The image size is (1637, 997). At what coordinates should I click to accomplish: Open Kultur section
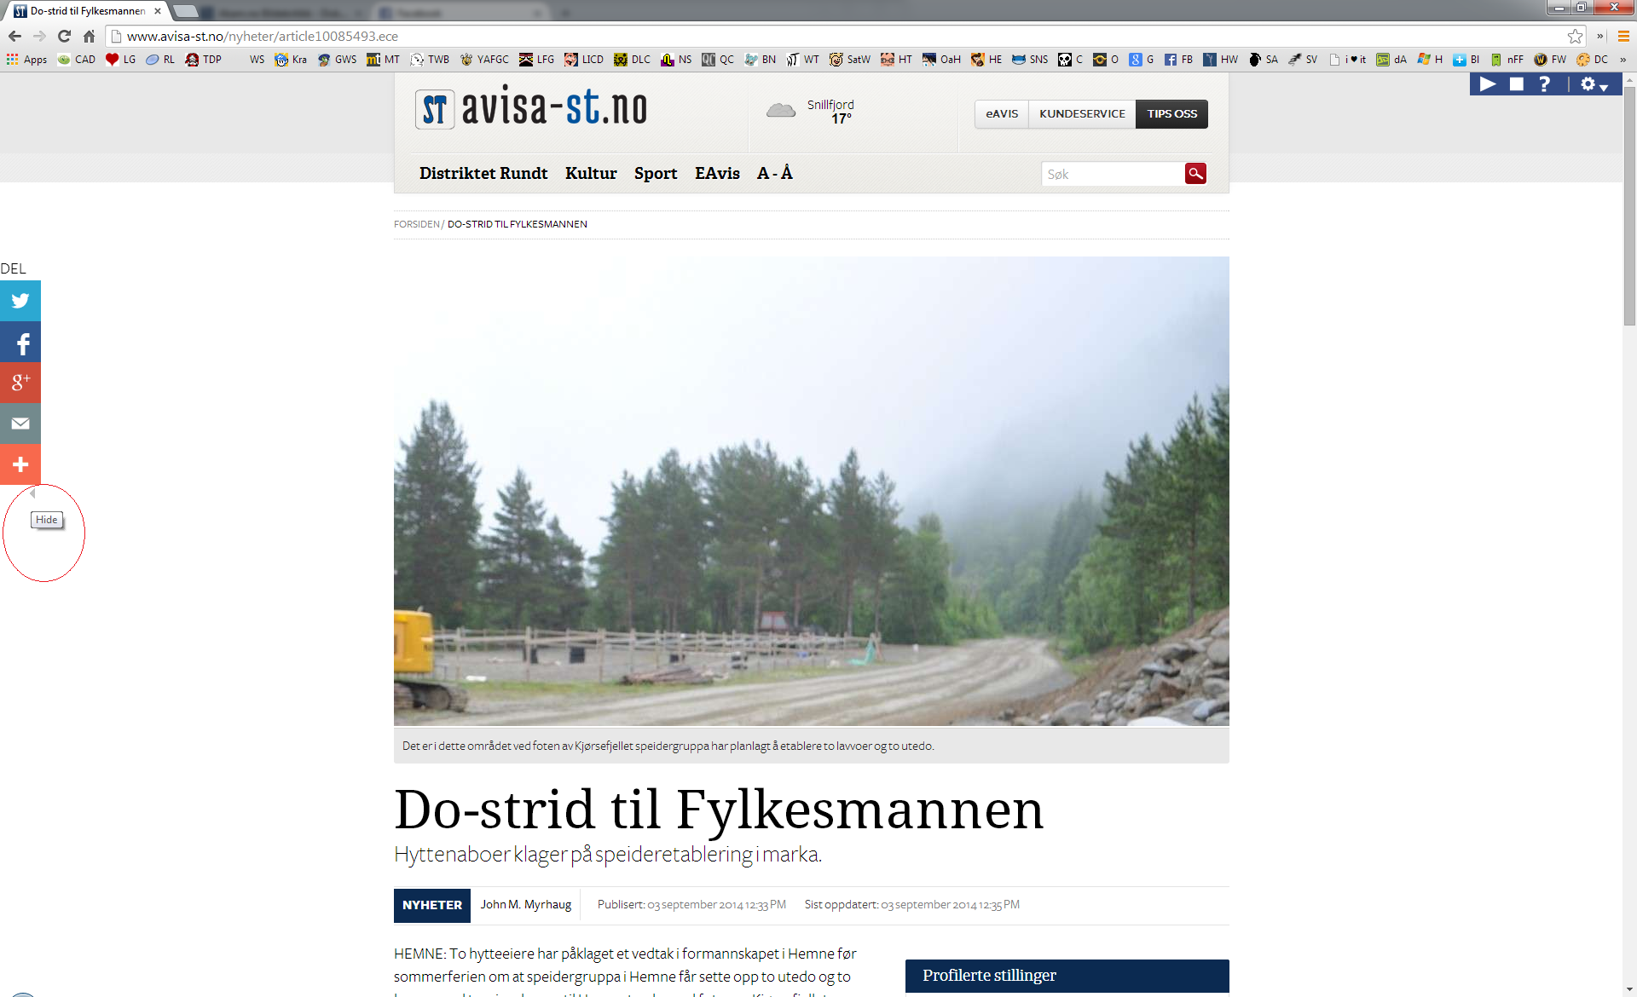point(591,173)
